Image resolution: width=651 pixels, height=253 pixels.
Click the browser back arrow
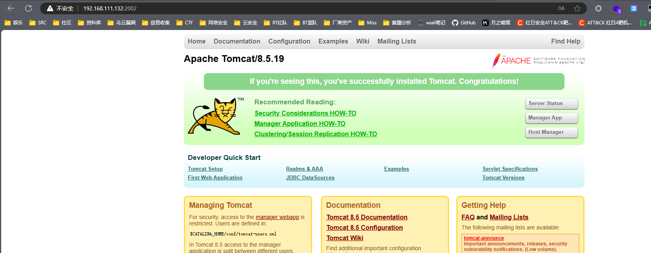pyautogui.click(x=11, y=8)
